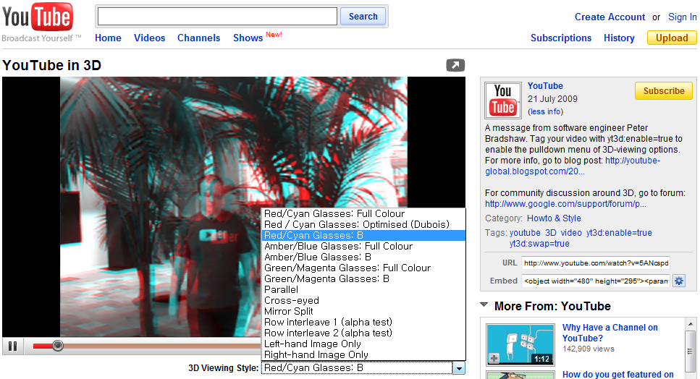The width and height of the screenshot is (700, 379).
Task: Focus the YouTube search input field
Action: pos(217,17)
